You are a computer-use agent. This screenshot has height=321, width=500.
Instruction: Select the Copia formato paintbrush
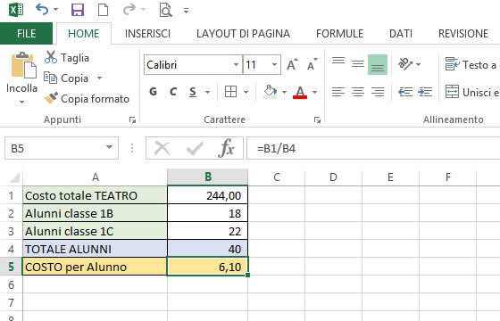click(x=51, y=98)
